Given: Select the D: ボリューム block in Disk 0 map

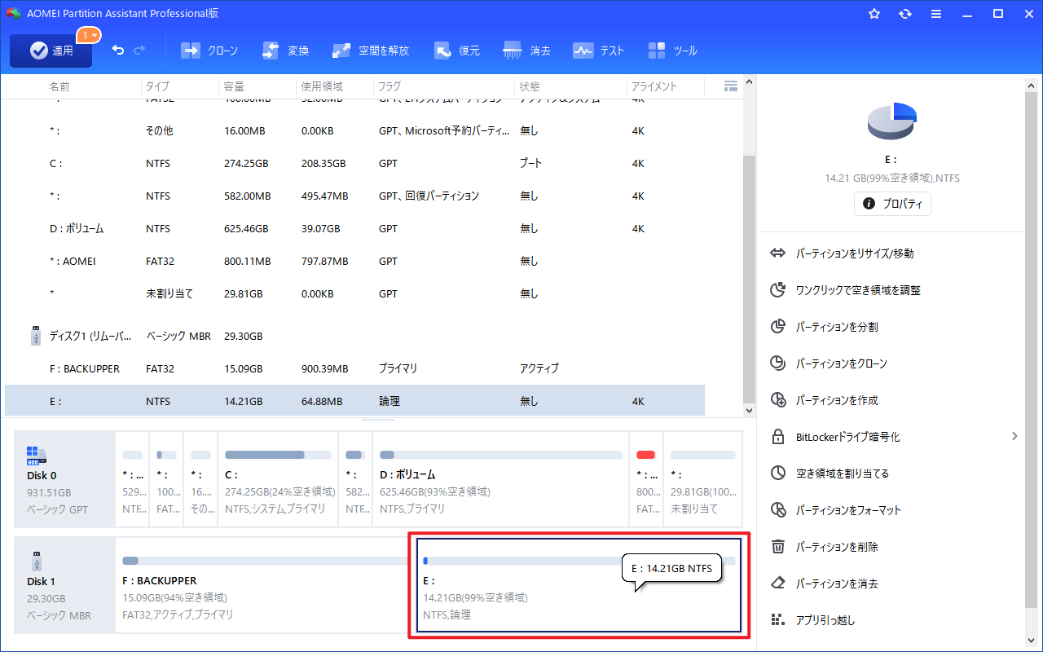Looking at the screenshot, I should pyautogui.click(x=500, y=479).
